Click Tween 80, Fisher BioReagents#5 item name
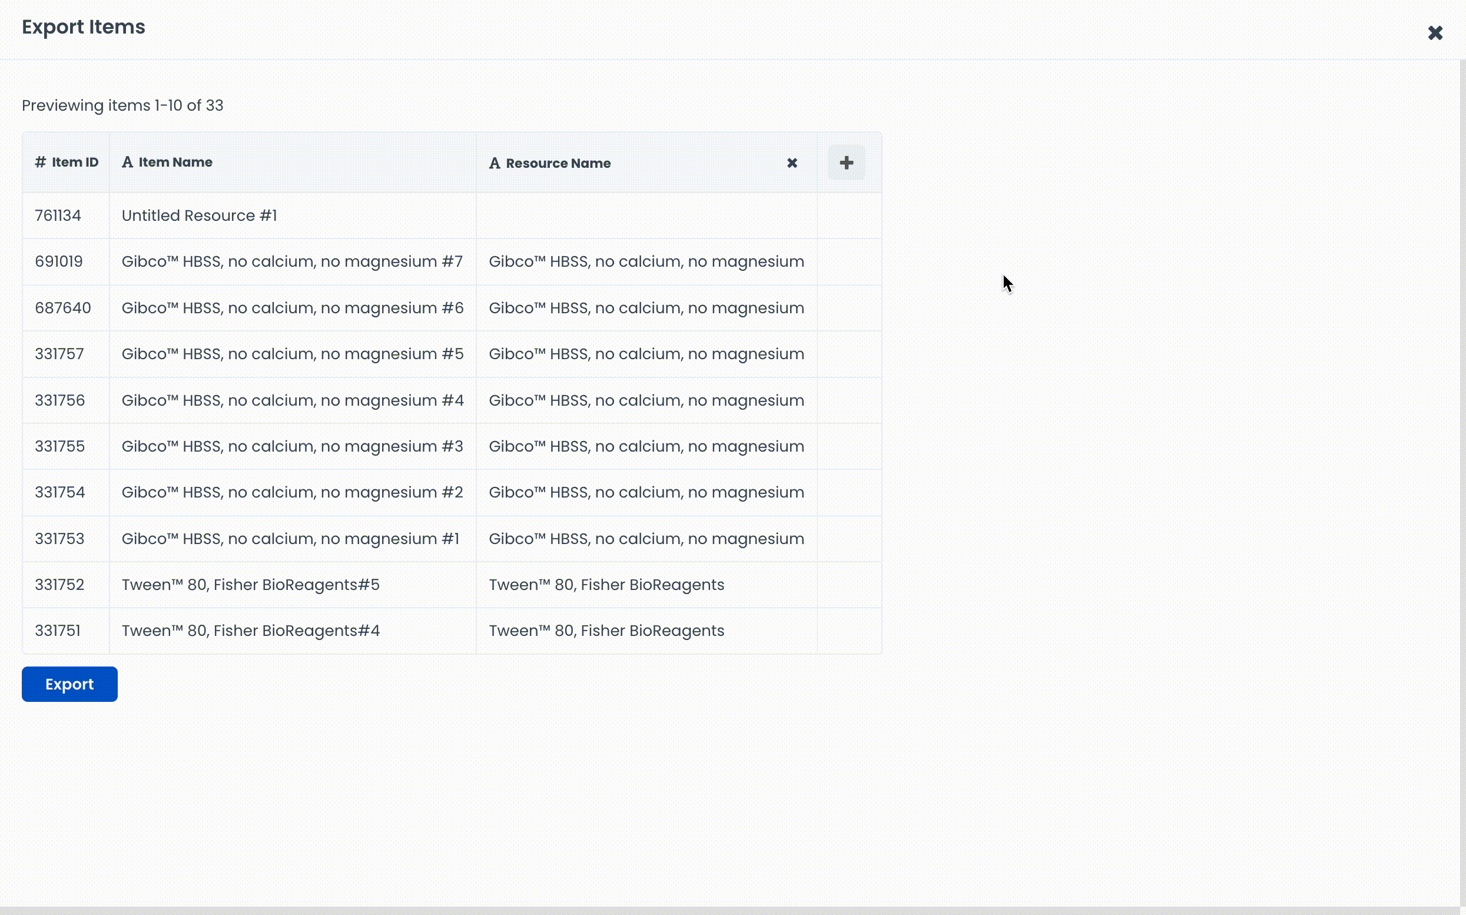Image resolution: width=1466 pixels, height=915 pixels. tap(250, 585)
